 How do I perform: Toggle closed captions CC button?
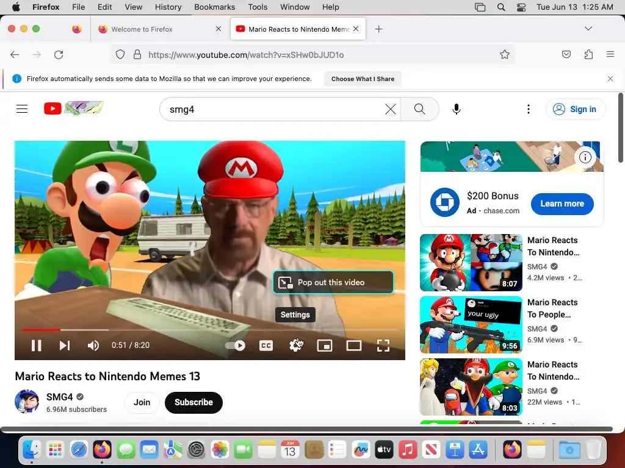coord(266,346)
